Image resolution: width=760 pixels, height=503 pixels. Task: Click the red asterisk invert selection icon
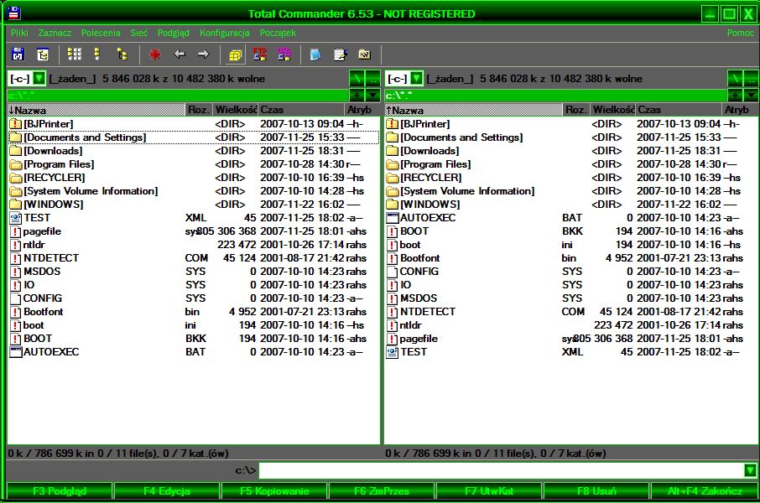(155, 54)
